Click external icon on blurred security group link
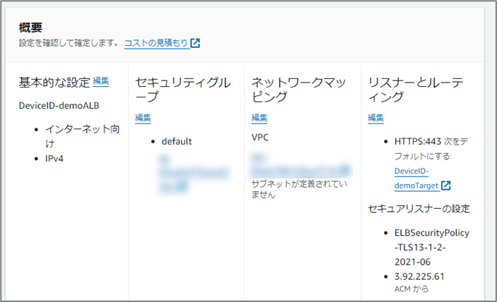The image size is (497, 302). 182,187
